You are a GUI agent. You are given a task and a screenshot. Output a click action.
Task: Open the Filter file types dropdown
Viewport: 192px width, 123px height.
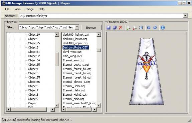tap(77, 27)
